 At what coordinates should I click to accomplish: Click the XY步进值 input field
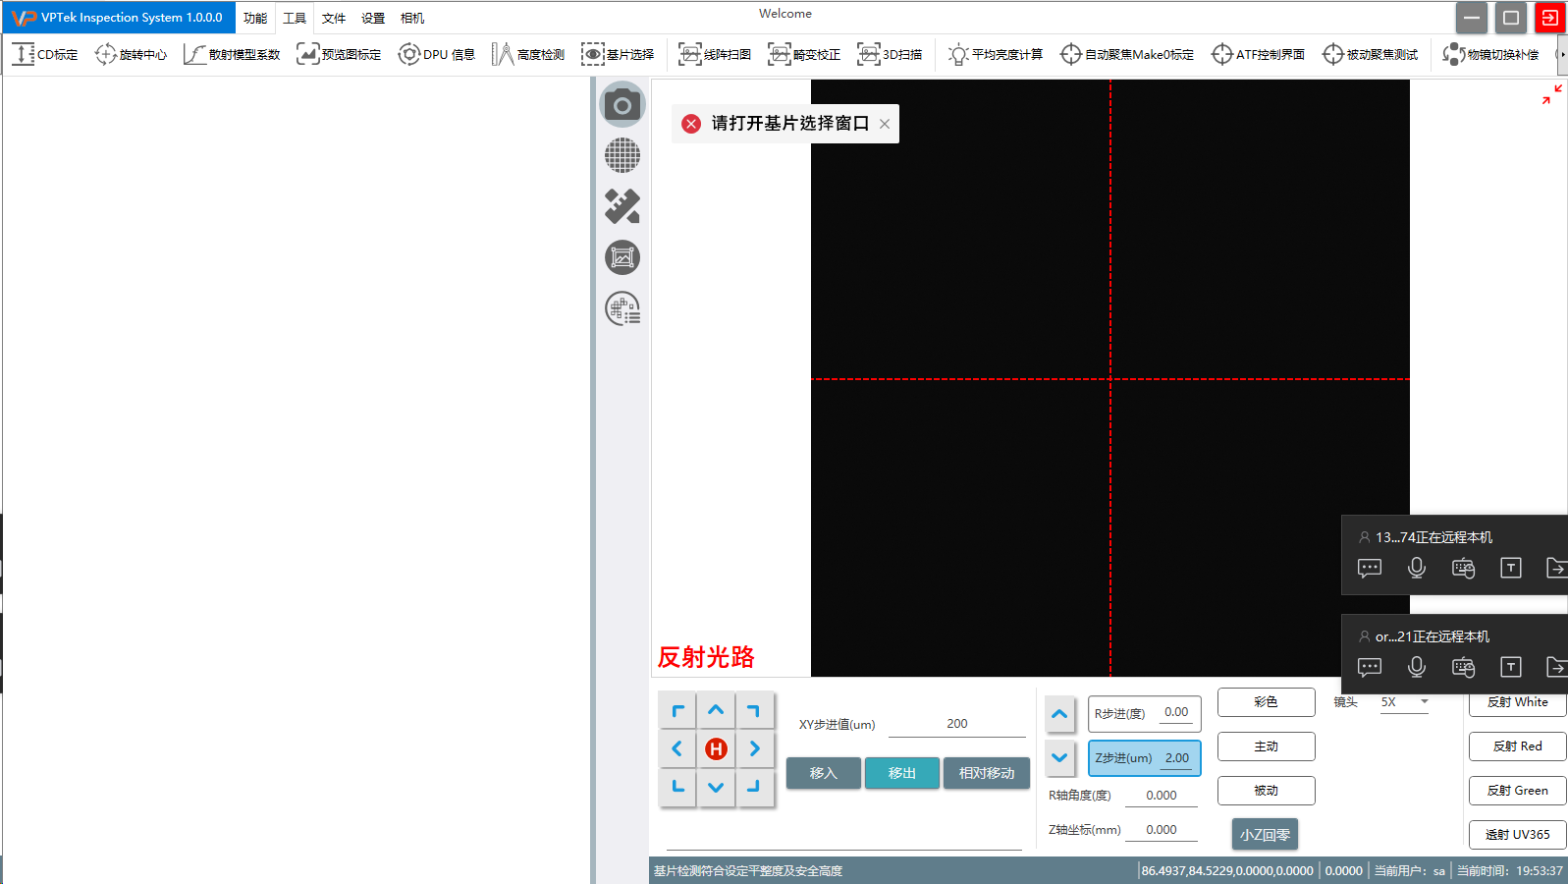point(956,724)
